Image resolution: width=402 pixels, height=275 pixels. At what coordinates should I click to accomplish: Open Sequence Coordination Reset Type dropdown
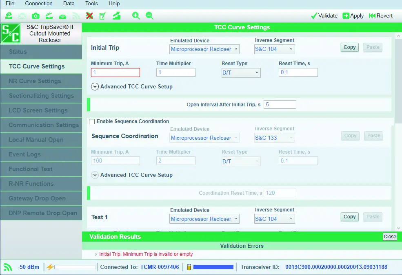click(241, 161)
